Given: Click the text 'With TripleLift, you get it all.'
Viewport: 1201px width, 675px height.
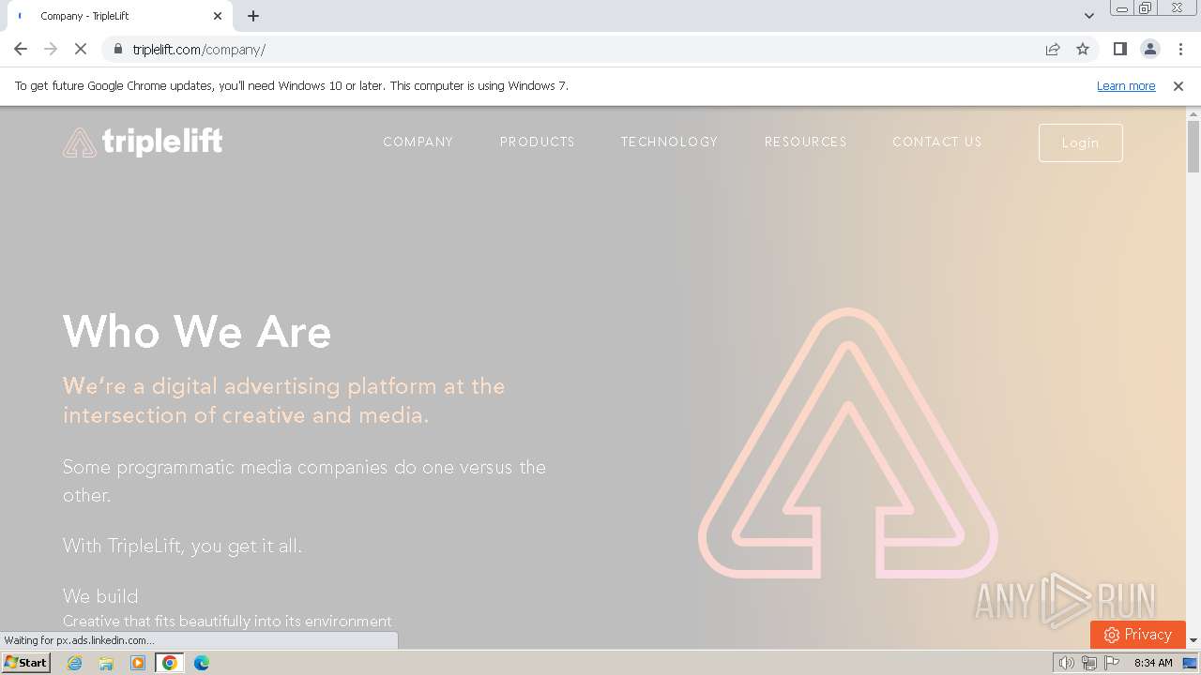Looking at the screenshot, I should [182, 546].
